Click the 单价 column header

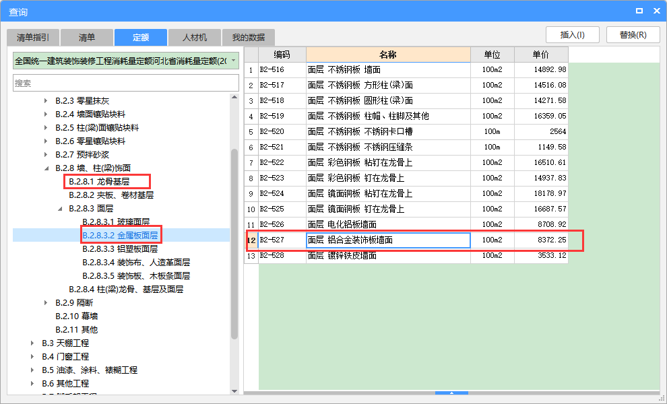click(x=541, y=55)
